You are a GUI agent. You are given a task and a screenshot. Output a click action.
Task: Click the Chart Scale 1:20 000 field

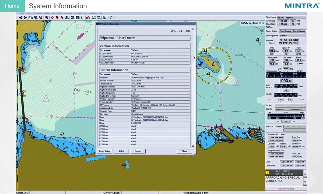(x=283, y=24)
